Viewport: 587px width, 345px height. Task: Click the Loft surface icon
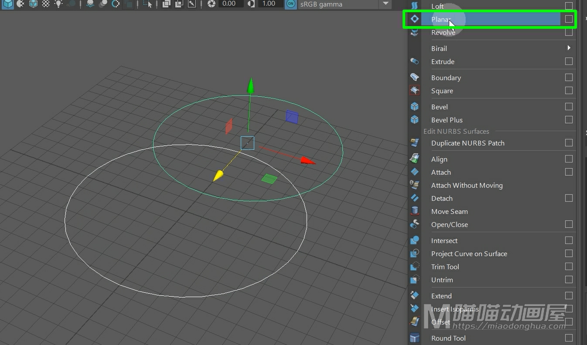pyautogui.click(x=414, y=6)
